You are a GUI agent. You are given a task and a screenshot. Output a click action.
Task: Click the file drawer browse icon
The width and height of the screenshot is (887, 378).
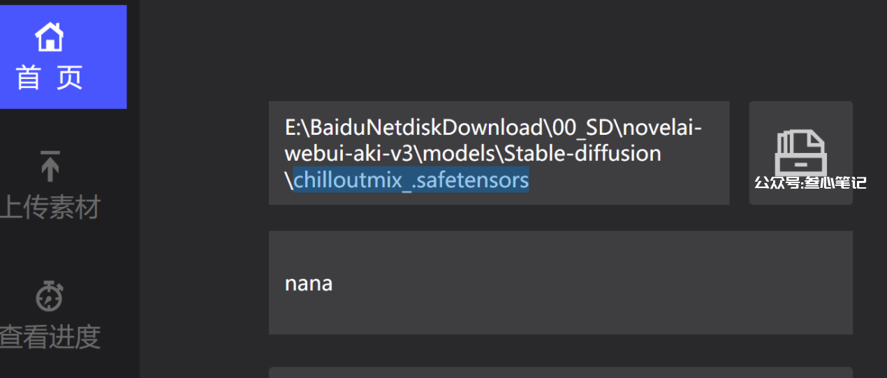[800, 152]
